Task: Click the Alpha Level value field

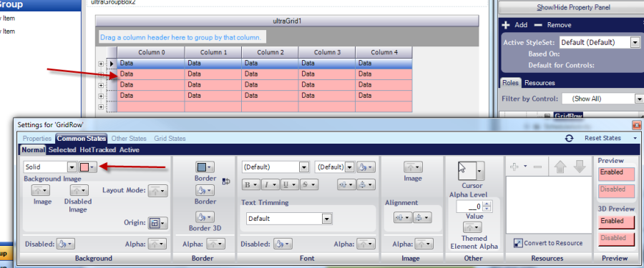Action: click(x=470, y=207)
